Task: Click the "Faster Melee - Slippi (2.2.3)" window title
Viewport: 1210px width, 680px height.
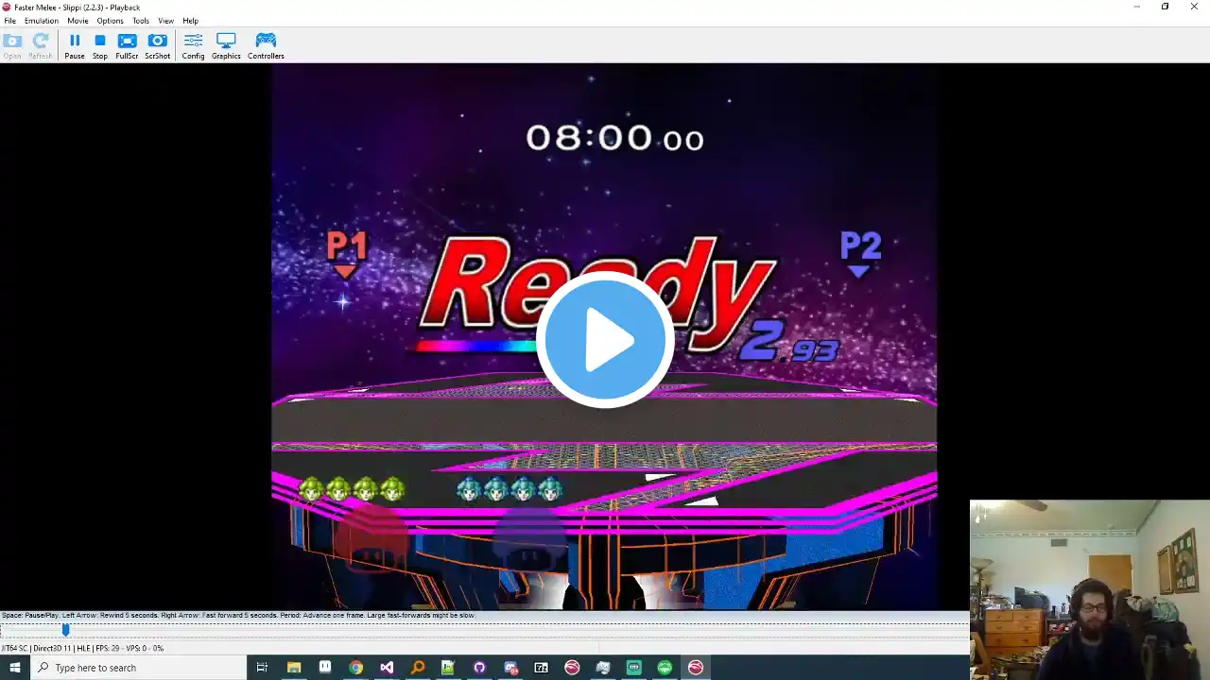Action: (77, 7)
